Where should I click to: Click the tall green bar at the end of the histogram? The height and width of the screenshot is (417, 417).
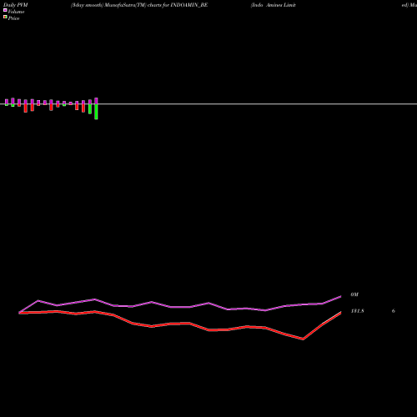pyautogui.click(x=96, y=112)
